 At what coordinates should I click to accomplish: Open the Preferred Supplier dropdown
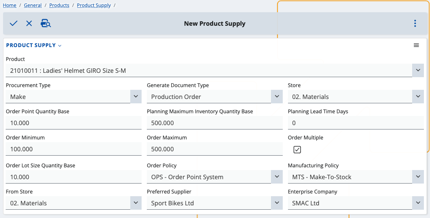pyautogui.click(x=277, y=203)
